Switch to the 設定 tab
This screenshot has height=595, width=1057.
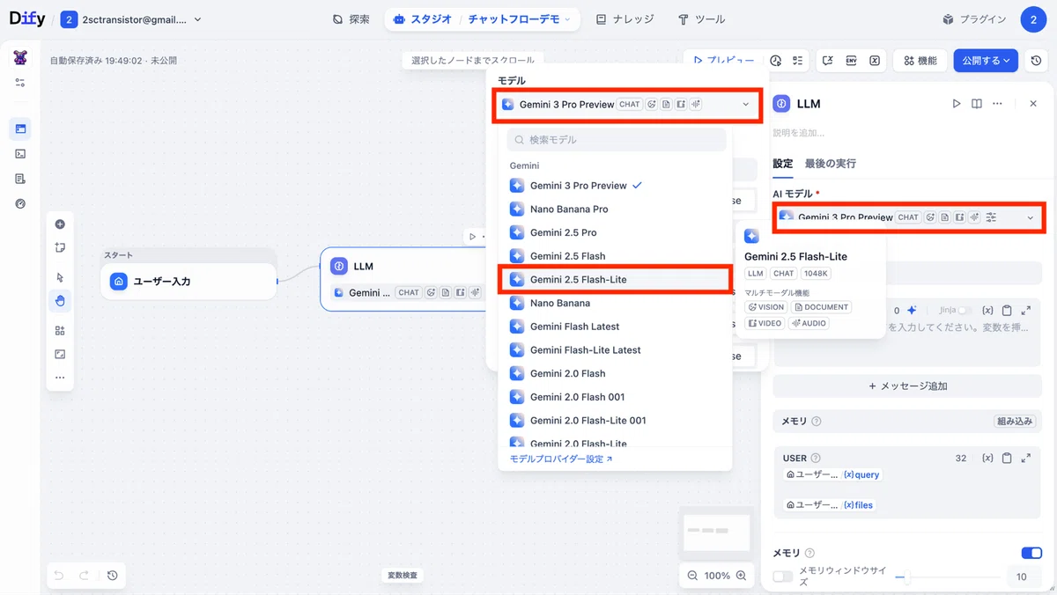coord(782,164)
